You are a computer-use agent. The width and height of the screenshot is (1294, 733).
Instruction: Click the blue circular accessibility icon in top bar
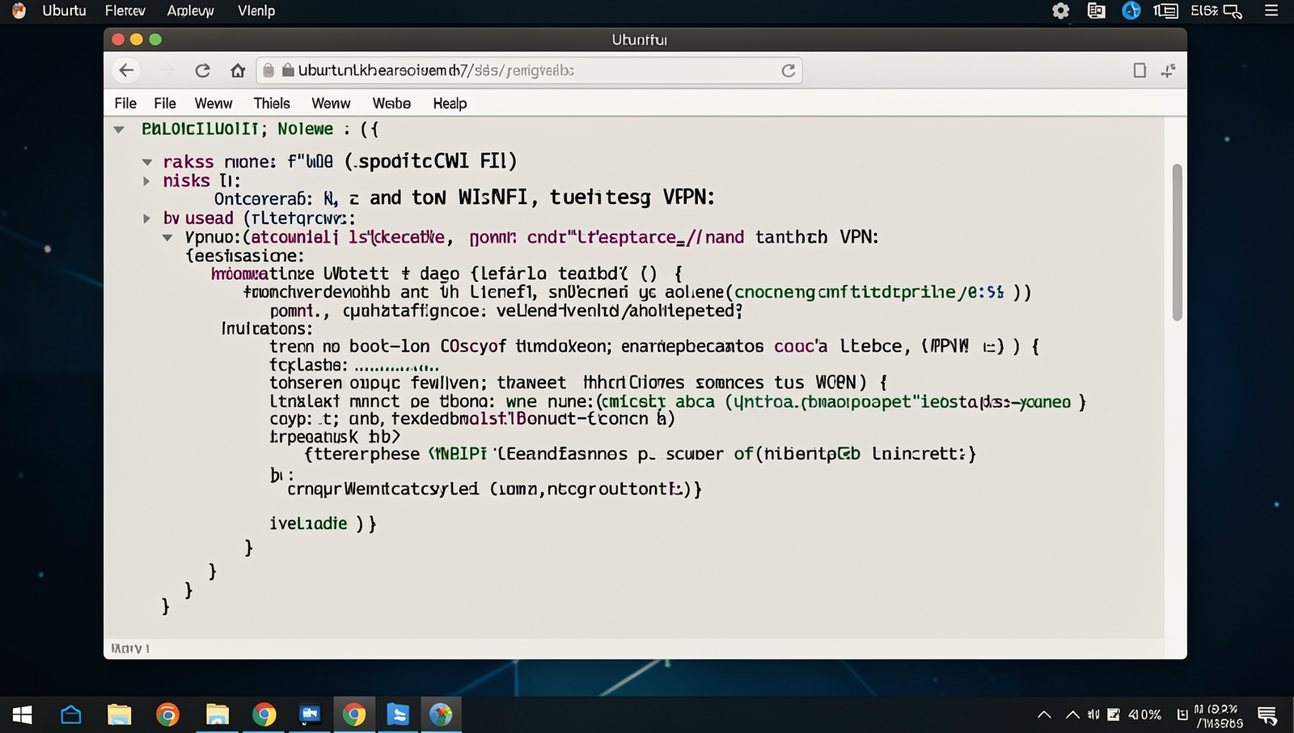coord(1131,11)
